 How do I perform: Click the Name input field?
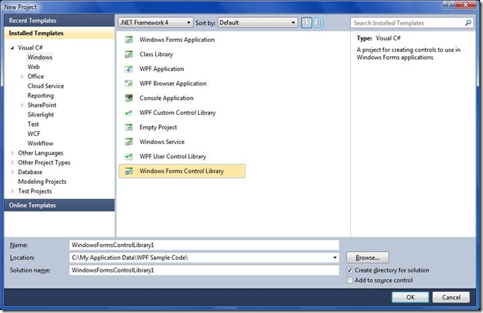click(204, 245)
